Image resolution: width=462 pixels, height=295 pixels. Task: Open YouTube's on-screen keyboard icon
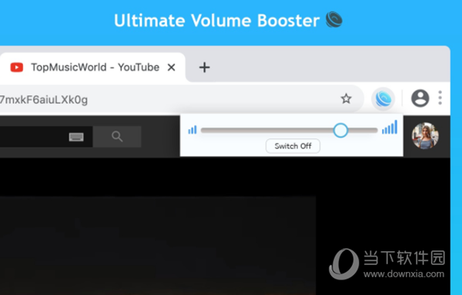(x=76, y=137)
